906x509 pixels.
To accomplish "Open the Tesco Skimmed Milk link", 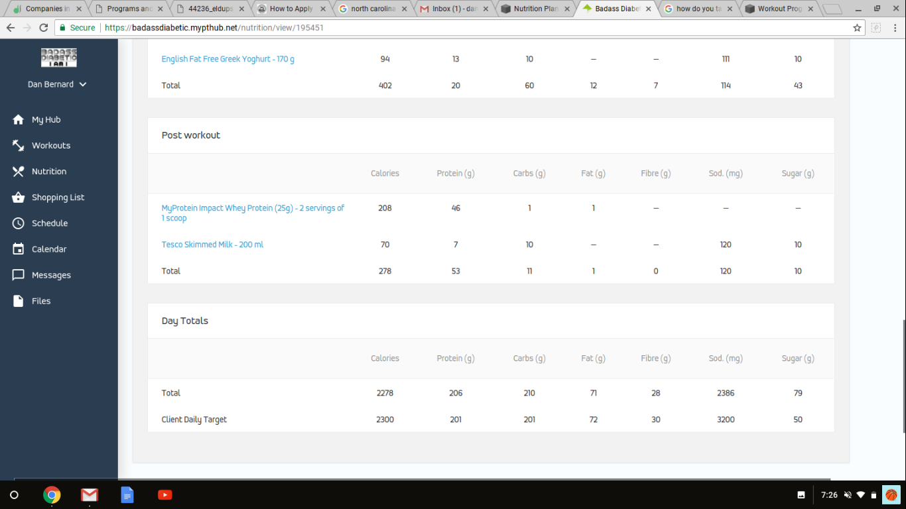I will click(x=212, y=245).
